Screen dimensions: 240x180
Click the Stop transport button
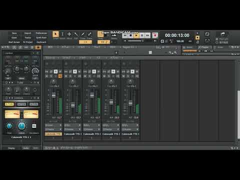[x=130, y=35]
